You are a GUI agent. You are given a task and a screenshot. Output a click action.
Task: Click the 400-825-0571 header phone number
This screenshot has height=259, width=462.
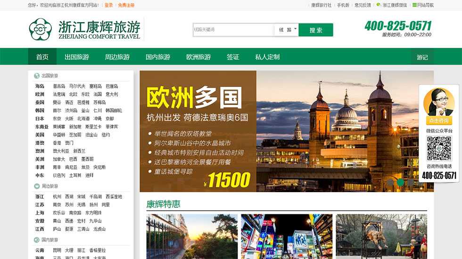pos(398,26)
